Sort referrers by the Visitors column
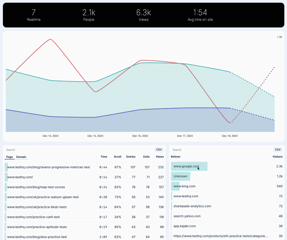This screenshot has width=287, height=240. tap(277, 157)
